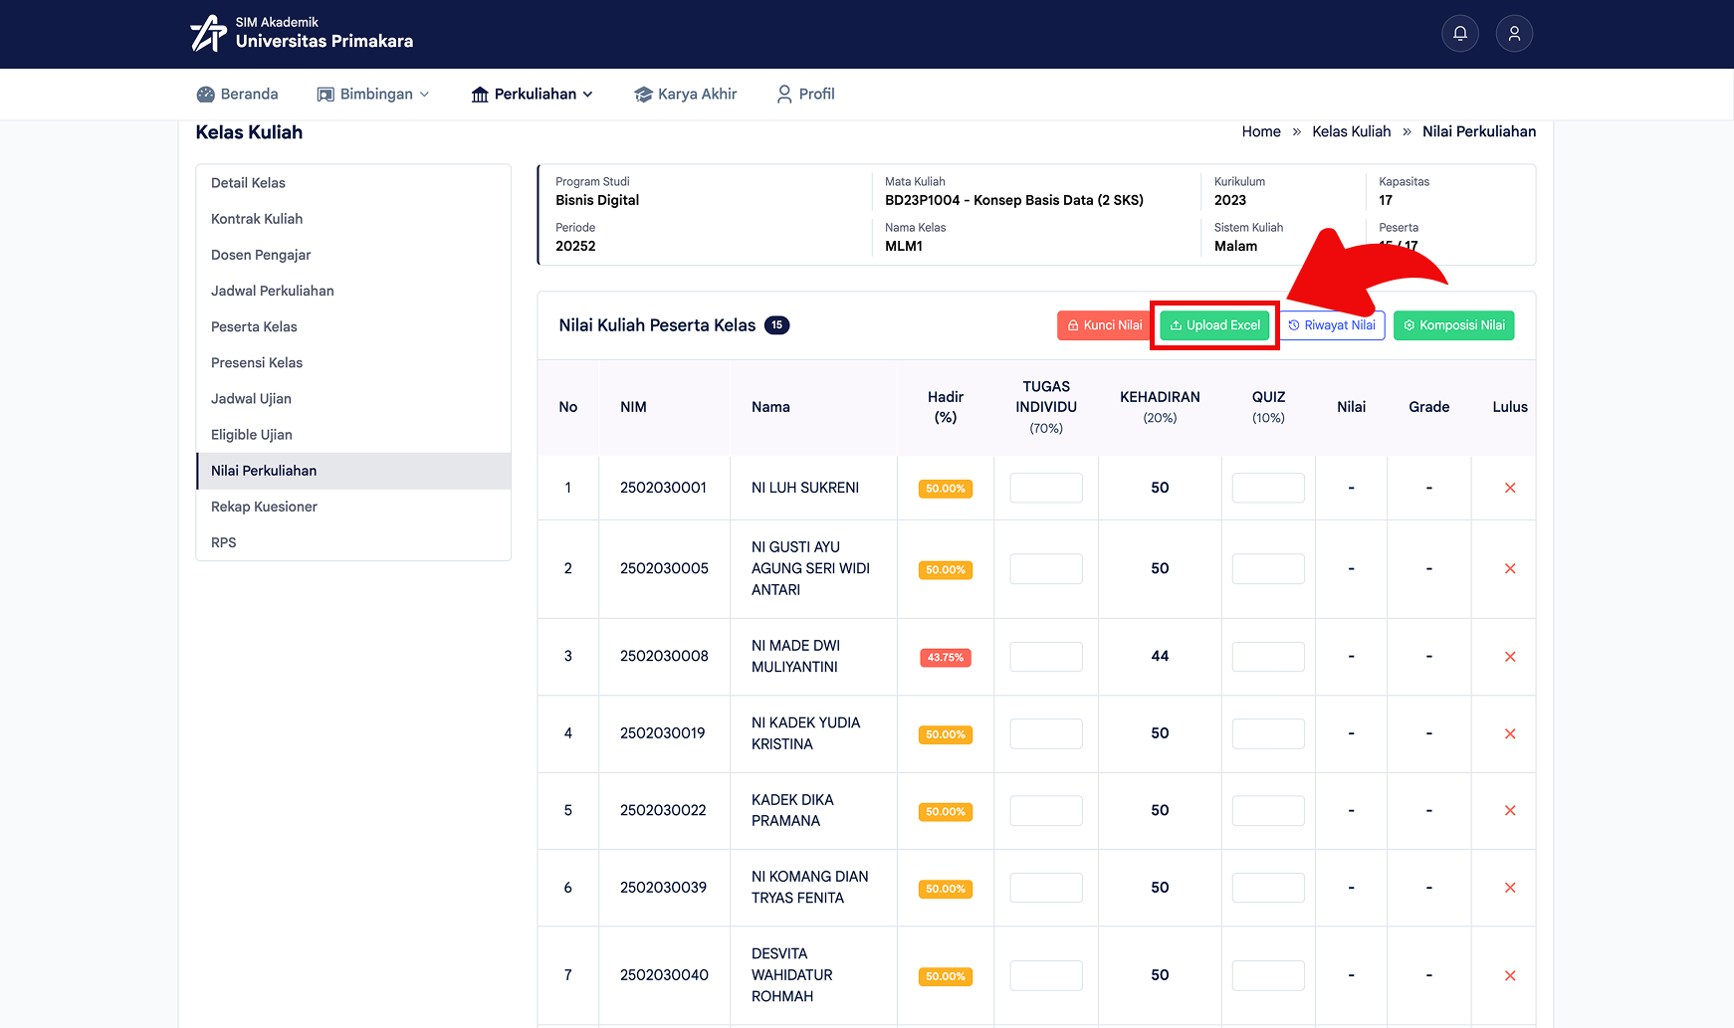Click Quiz field for NIM 2502030008
1734x1028 pixels.
tap(1268, 657)
